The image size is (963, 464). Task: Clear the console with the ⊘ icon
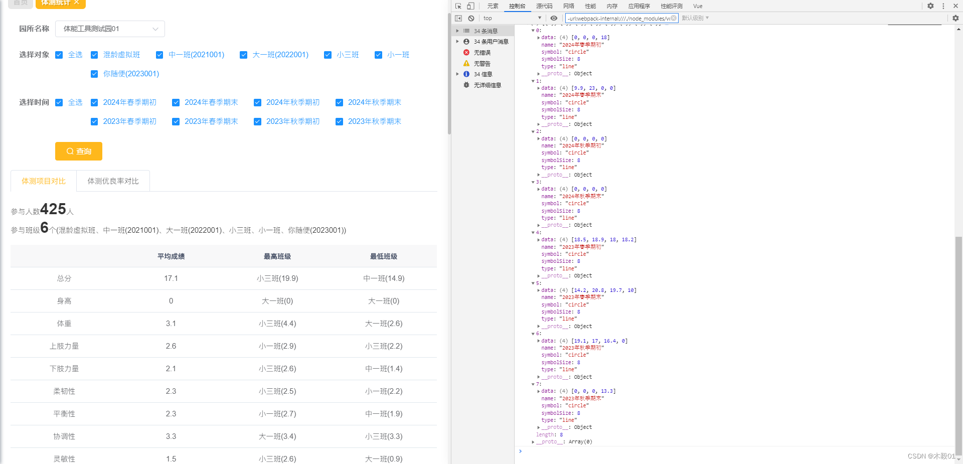tap(471, 18)
